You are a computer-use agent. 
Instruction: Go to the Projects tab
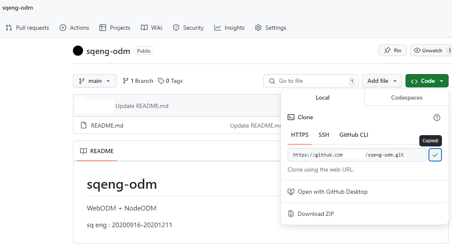[115, 28]
